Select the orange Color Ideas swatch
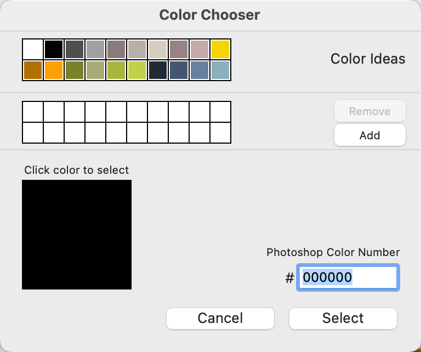Image resolution: width=421 pixels, height=352 pixels. click(x=54, y=70)
